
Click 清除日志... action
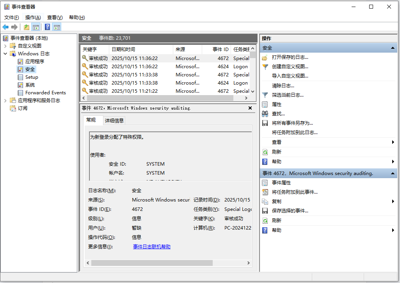283,86
